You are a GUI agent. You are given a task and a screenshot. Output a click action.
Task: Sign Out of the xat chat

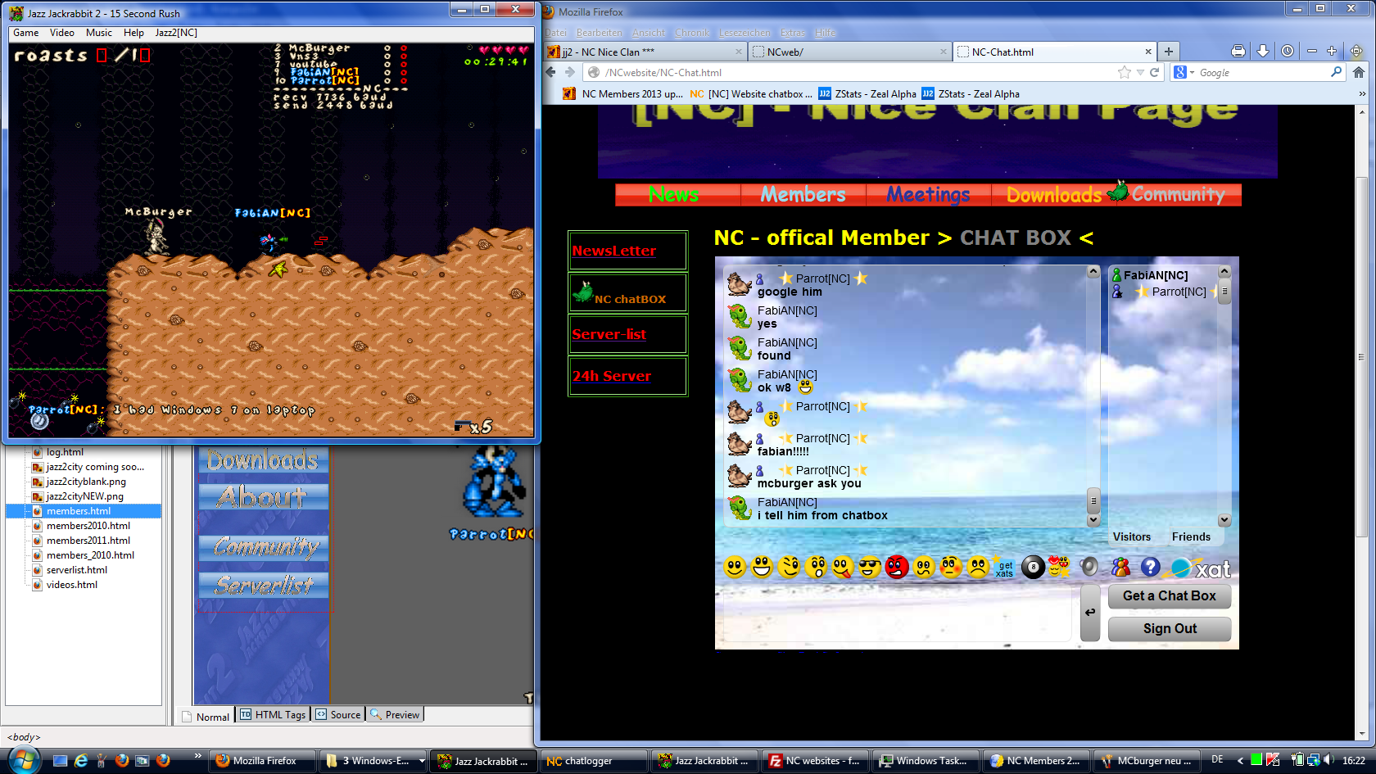point(1169,629)
